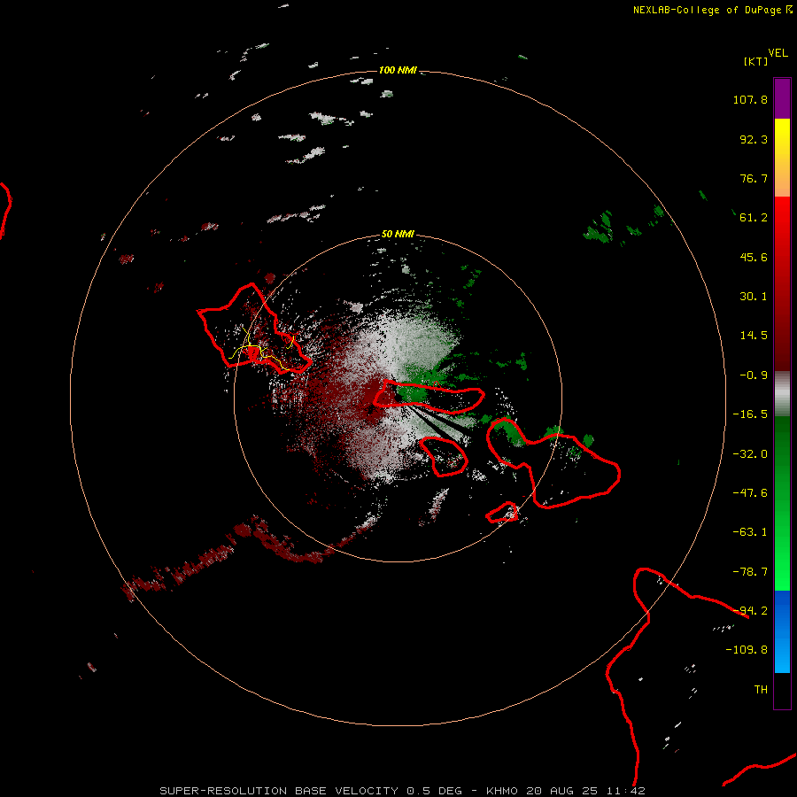The width and height of the screenshot is (797, 797).
Task: Select the 14.5 legend value
Action: pos(754,336)
